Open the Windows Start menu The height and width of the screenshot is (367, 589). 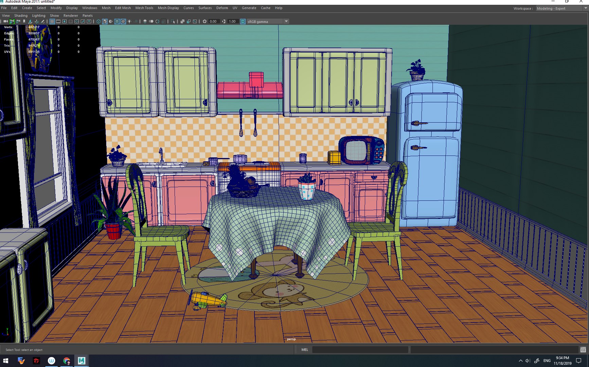point(5,361)
